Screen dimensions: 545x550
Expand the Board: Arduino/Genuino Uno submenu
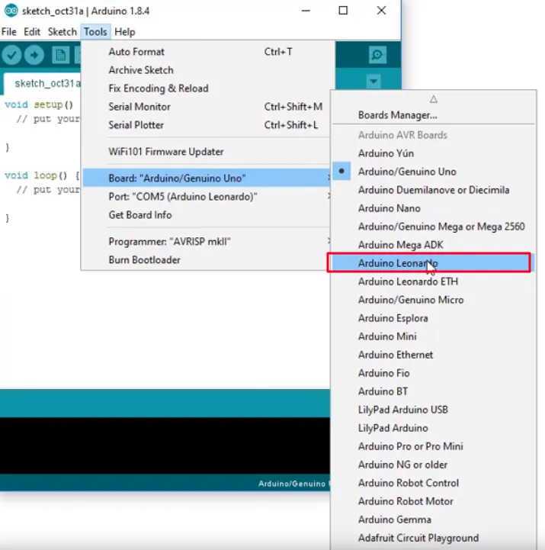(x=207, y=178)
